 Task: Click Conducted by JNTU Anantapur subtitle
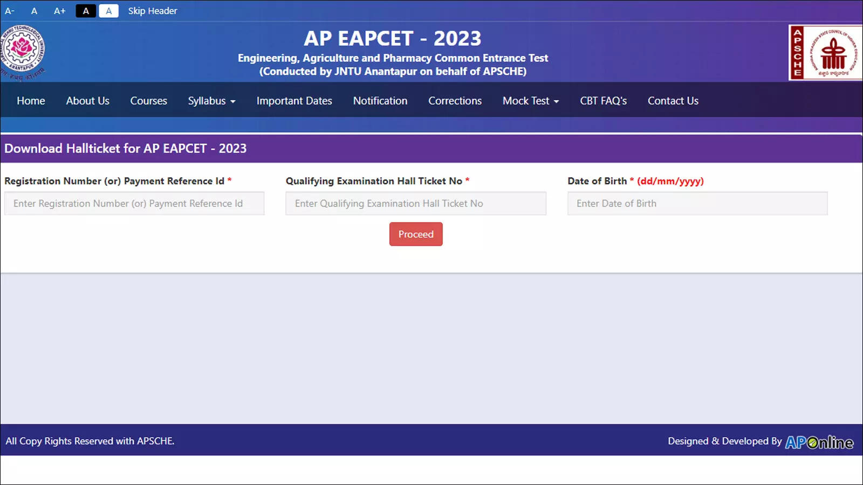(393, 71)
